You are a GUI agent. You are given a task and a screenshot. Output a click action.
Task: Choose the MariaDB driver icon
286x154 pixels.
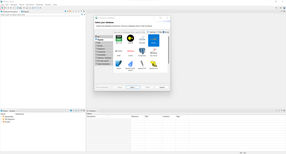142,39
